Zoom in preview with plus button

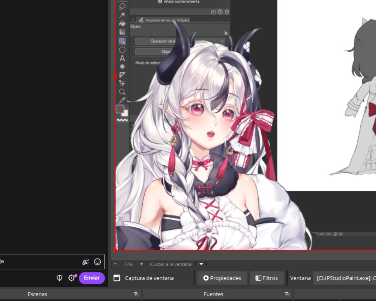(x=142, y=264)
